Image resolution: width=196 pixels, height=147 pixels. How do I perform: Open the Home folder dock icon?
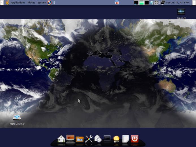pyautogui.click(x=61, y=139)
